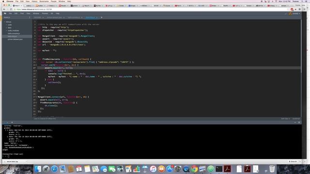Image resolution: width=310 pixels, height=174 pixels.
Task: Open Trash from the Dock
Action: 272,169
